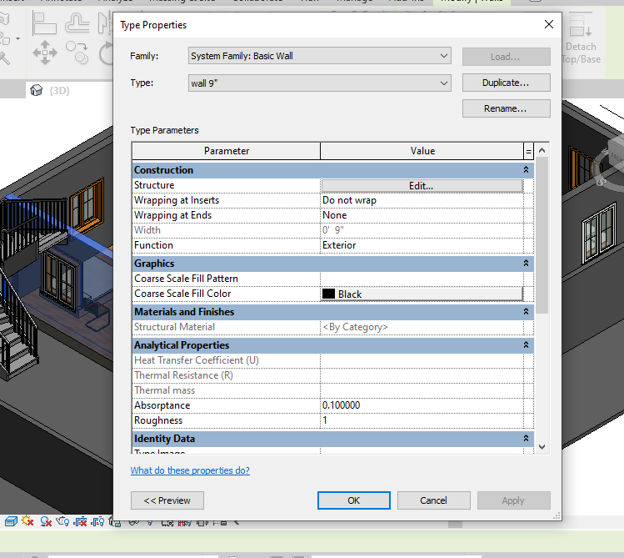Click 'Absorptance' parameter label
The height and width of the screenshot is (558, 624).
162,405
